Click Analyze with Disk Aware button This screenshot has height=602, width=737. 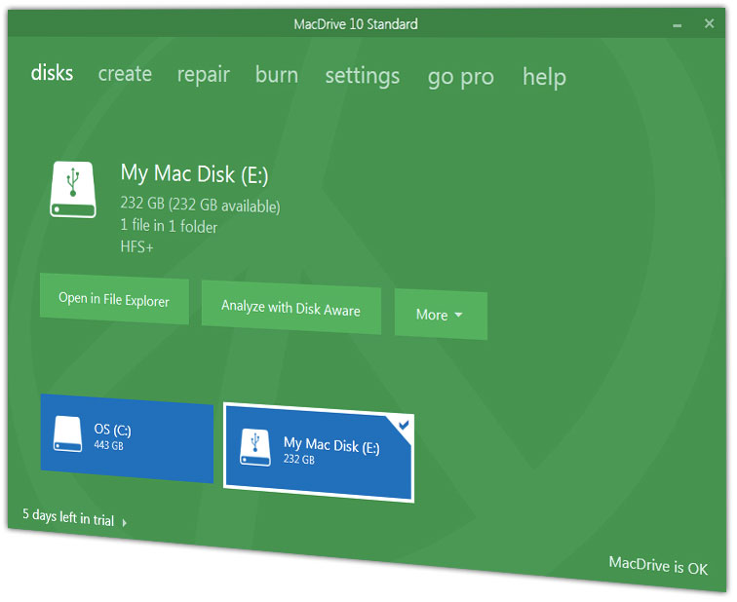coord(291,308)
